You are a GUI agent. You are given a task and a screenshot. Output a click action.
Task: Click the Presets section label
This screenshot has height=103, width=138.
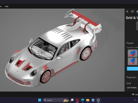click(x=130, y=43)
